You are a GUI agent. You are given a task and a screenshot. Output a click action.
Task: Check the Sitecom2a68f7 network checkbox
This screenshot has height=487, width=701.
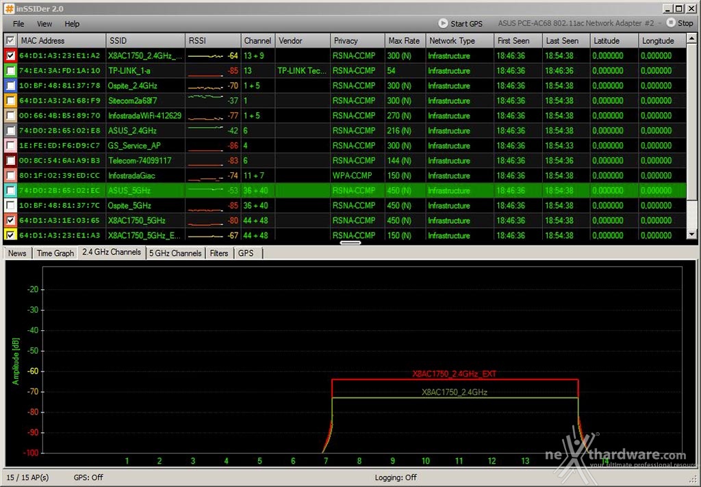point(10,101)
